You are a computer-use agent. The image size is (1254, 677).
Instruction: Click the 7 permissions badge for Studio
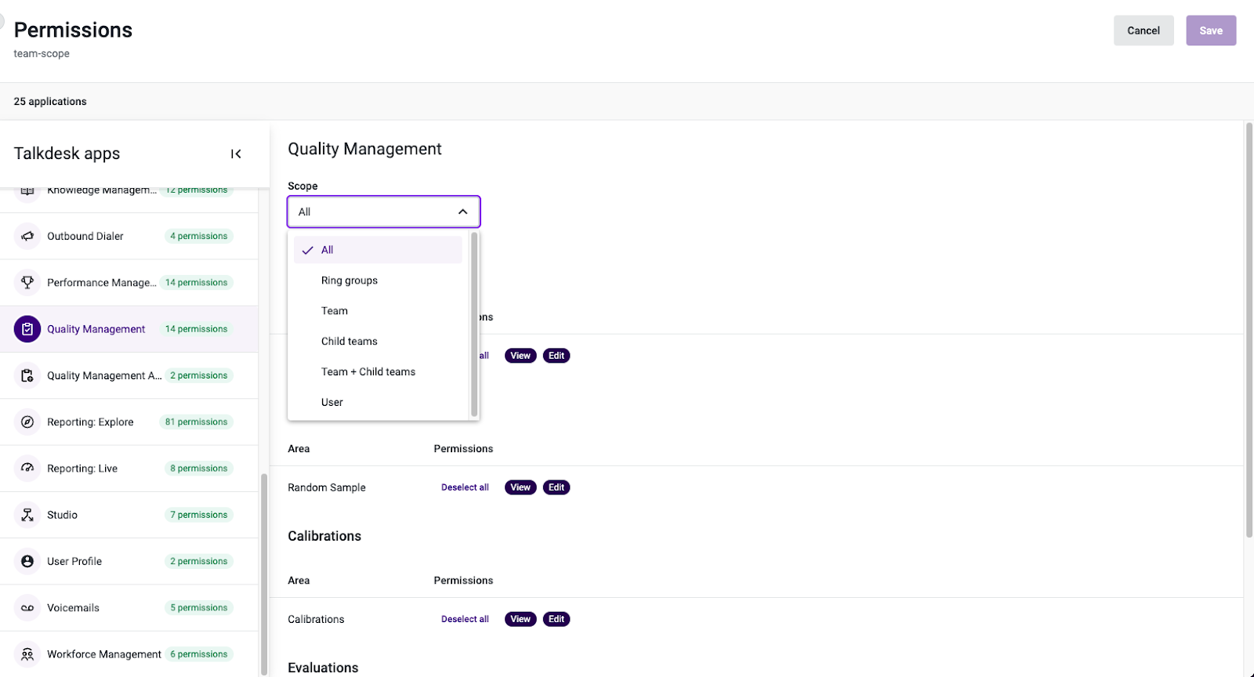[199, 515]
